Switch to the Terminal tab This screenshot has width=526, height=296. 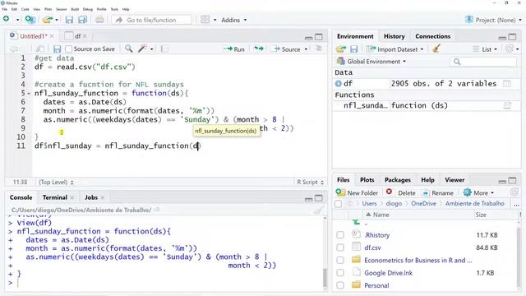[x=55, y=197]
